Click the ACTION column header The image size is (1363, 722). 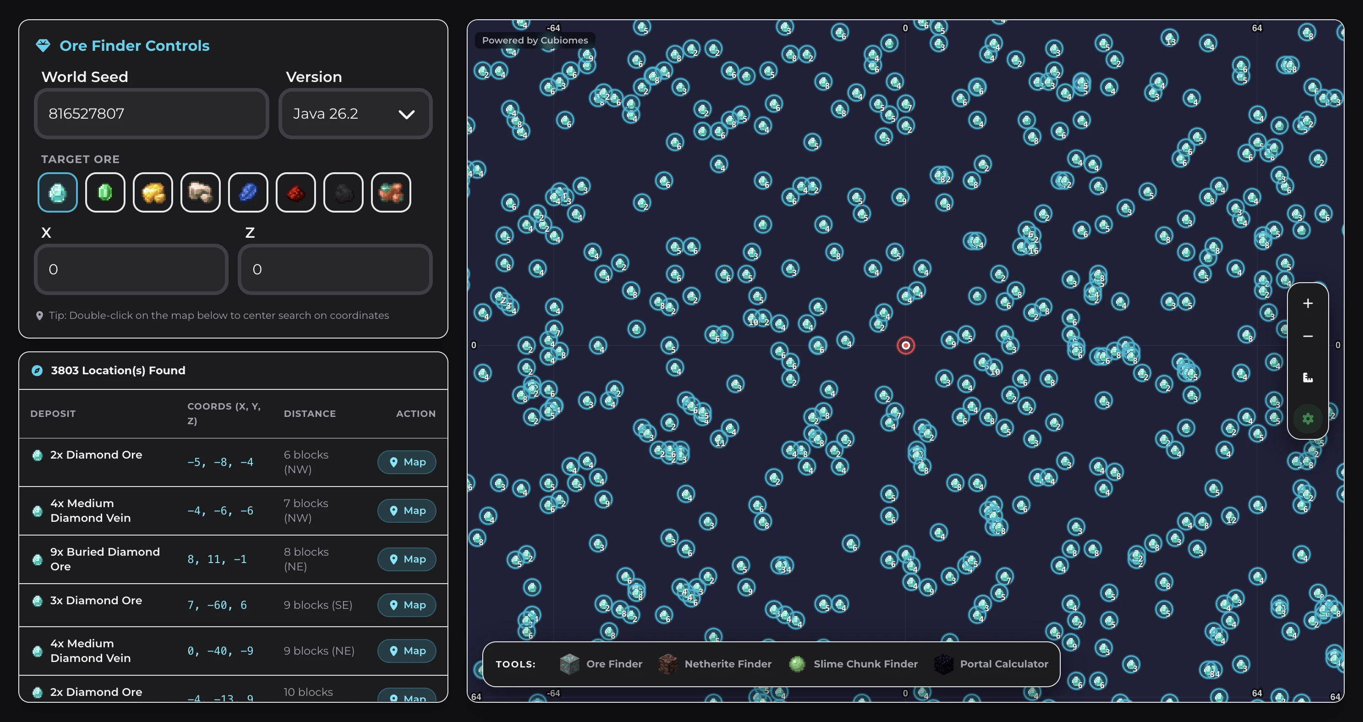(416, 414)
